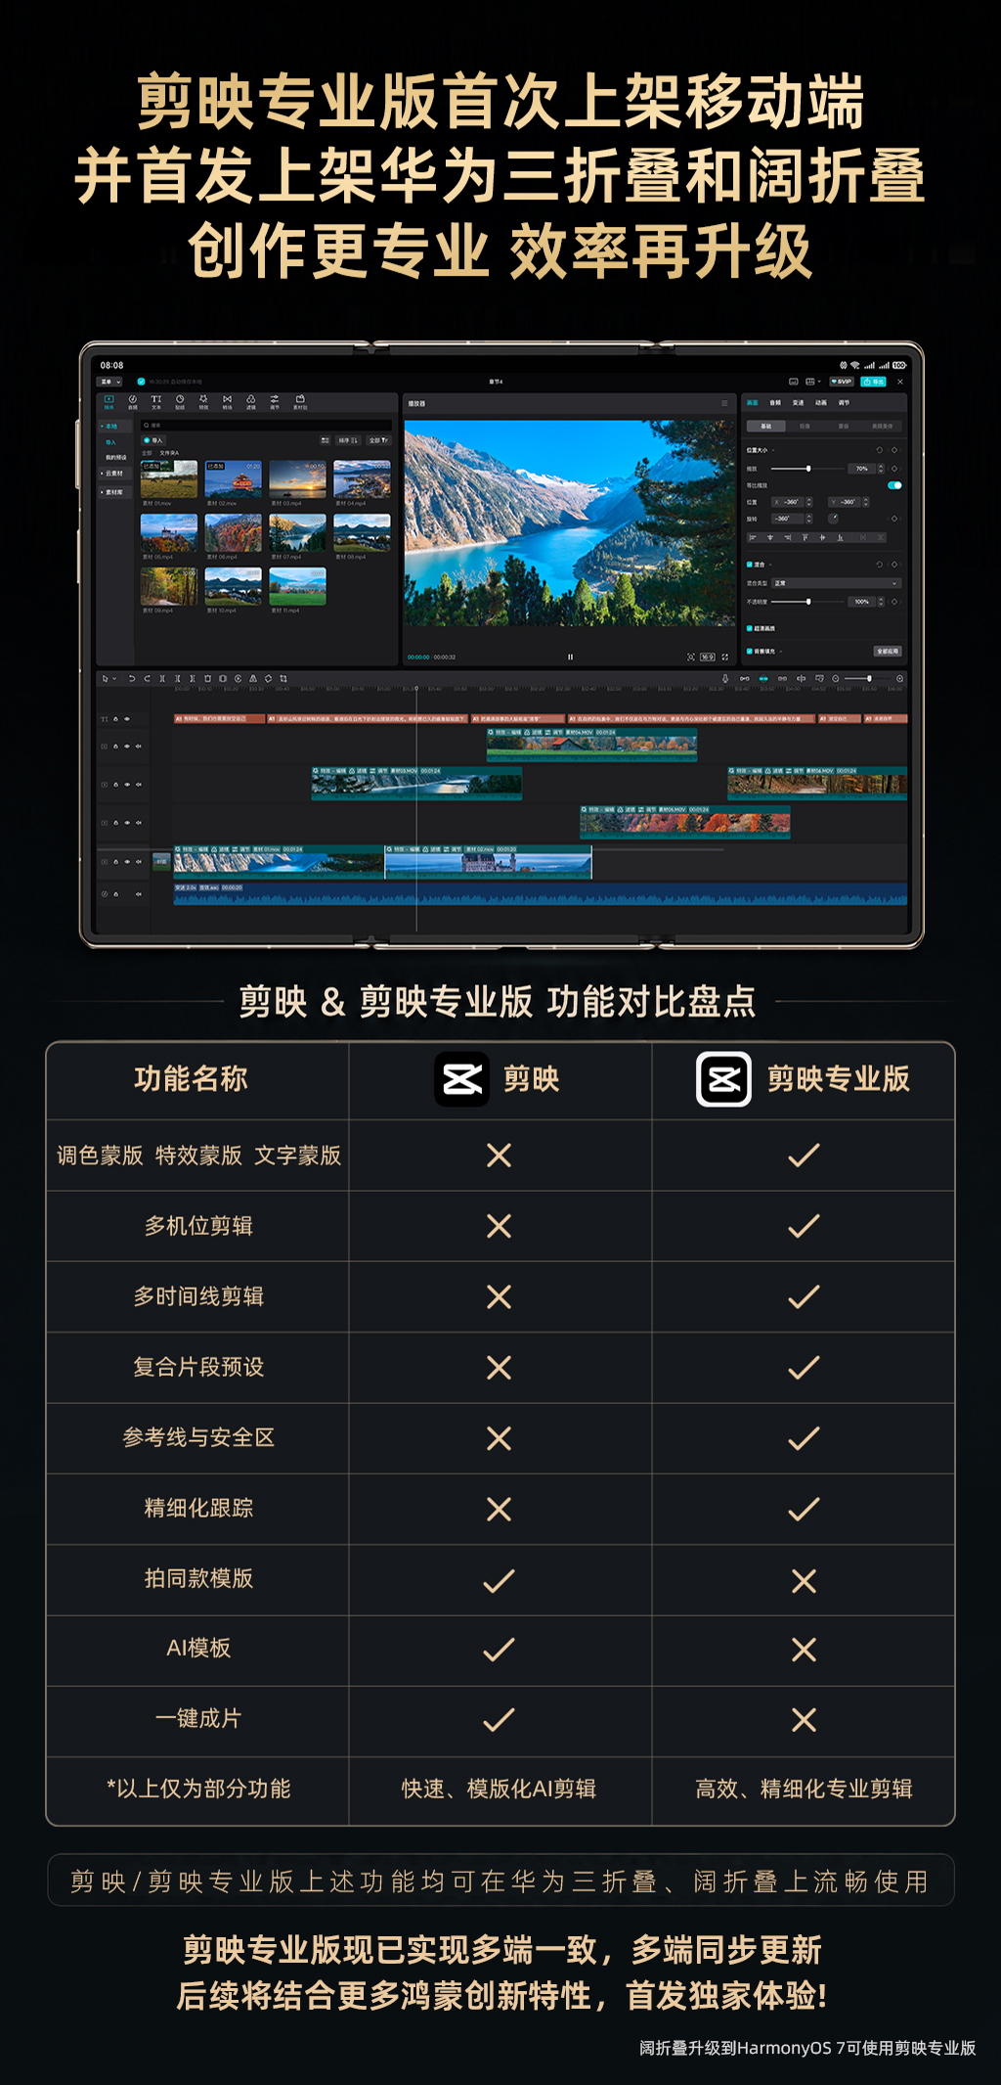Hide the main track containing 素材 01.mov
Viewport: 1001px width, 2085px height.
tap(127, 862)
